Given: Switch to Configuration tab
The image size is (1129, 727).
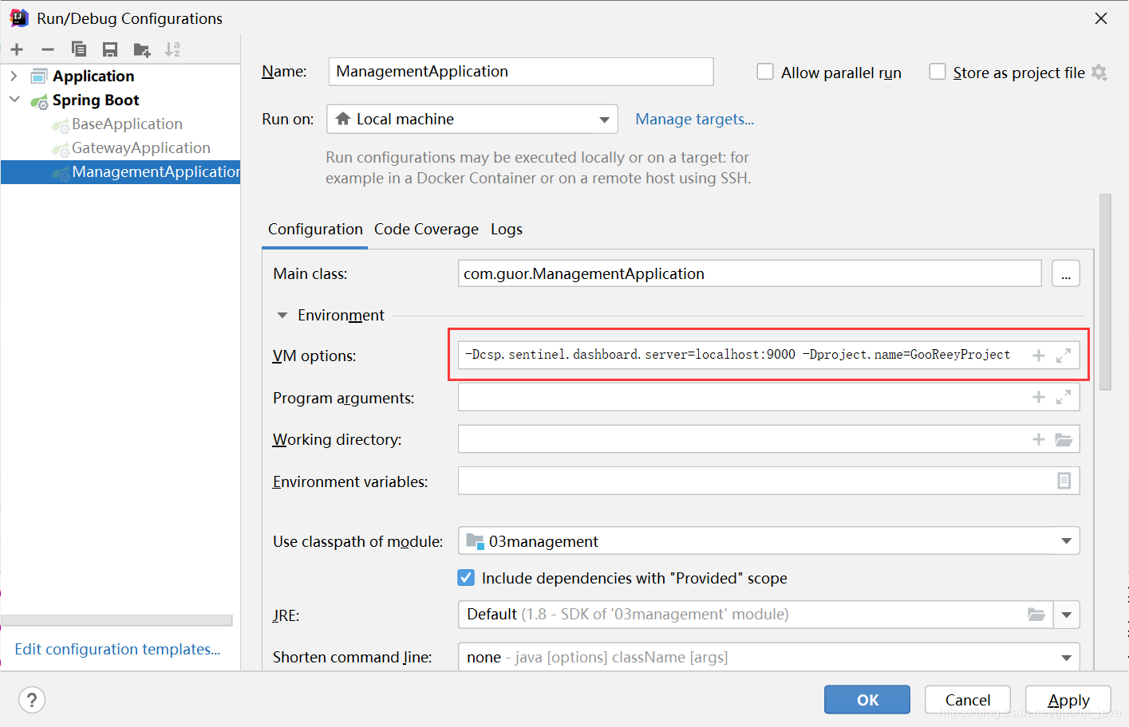Looking at the screenshot, I should click(x=315, y=229).
